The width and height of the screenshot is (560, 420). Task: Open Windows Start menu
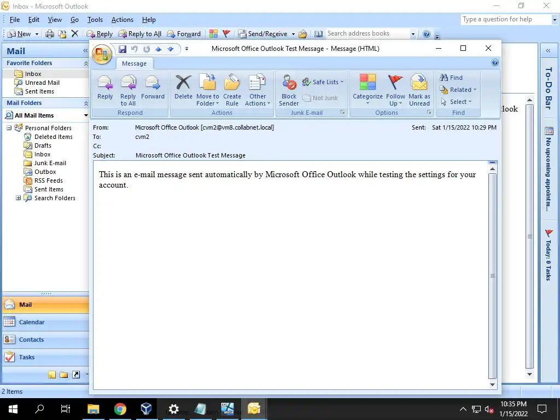(x=13, y=409)
